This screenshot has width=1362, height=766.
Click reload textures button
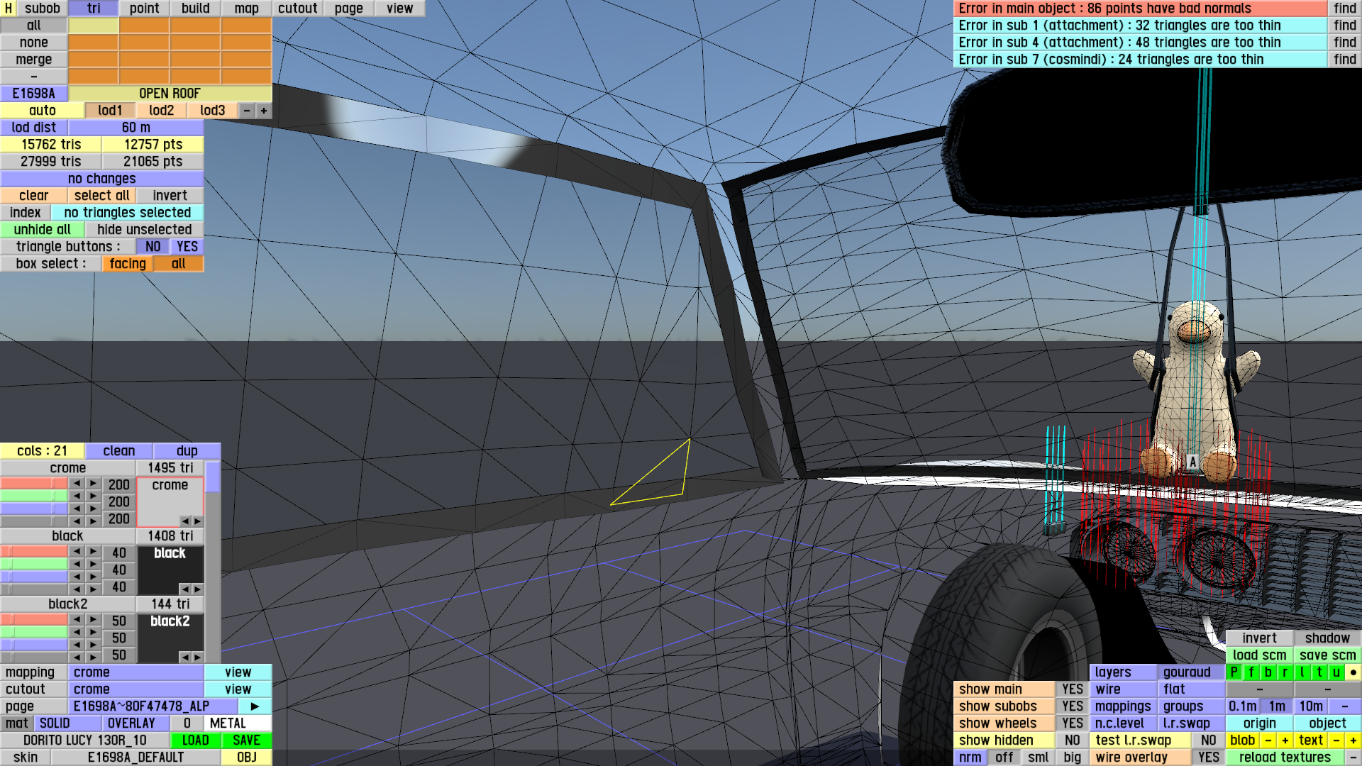(x=1284, y=757)
